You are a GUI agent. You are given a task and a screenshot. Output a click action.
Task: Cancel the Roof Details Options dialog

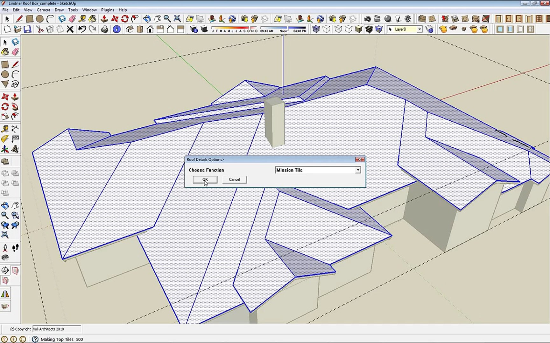[x=234, y=179]
